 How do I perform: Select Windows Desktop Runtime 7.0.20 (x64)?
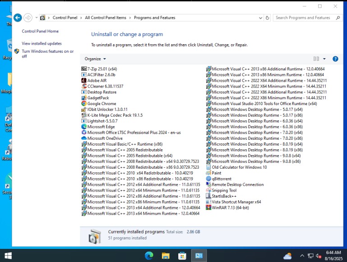(x=254, y=133)
